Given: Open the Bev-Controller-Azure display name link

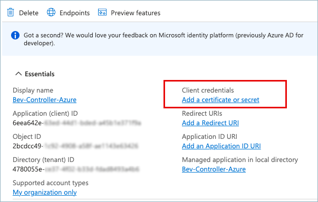Looking at the screenshot, I should click(44, 100).
